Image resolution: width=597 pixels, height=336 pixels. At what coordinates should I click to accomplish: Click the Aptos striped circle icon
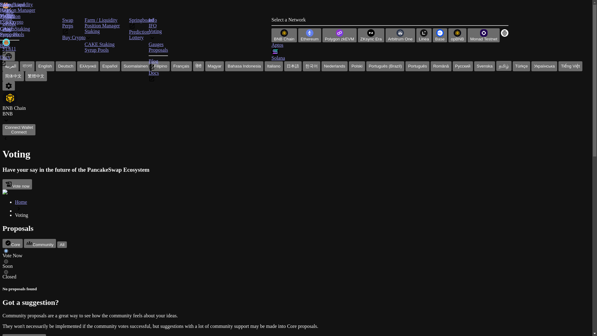[x=504, y=33]
